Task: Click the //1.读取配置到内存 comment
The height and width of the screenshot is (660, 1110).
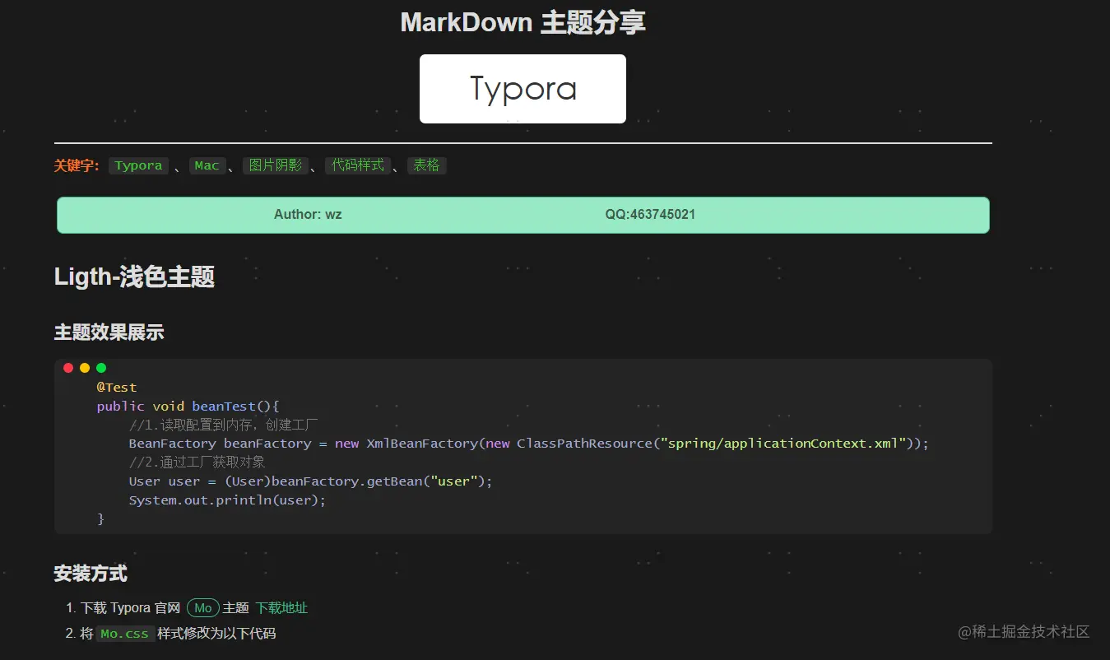Action: (x=224, y=425)
